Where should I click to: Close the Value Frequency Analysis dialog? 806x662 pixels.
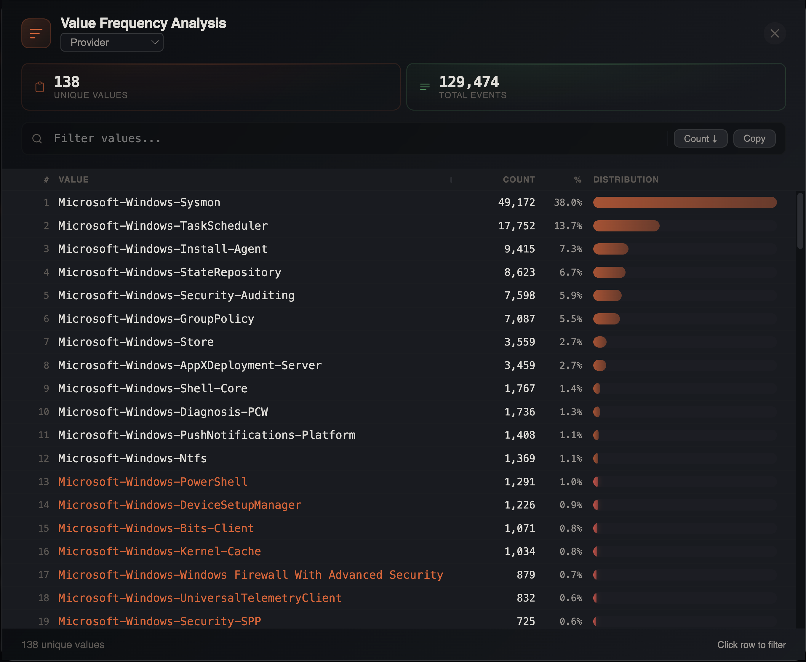(774, 33)
